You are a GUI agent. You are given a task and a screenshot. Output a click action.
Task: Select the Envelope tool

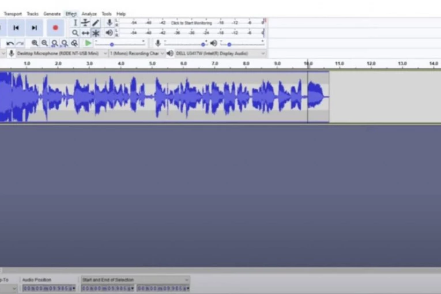click(85, 23)
